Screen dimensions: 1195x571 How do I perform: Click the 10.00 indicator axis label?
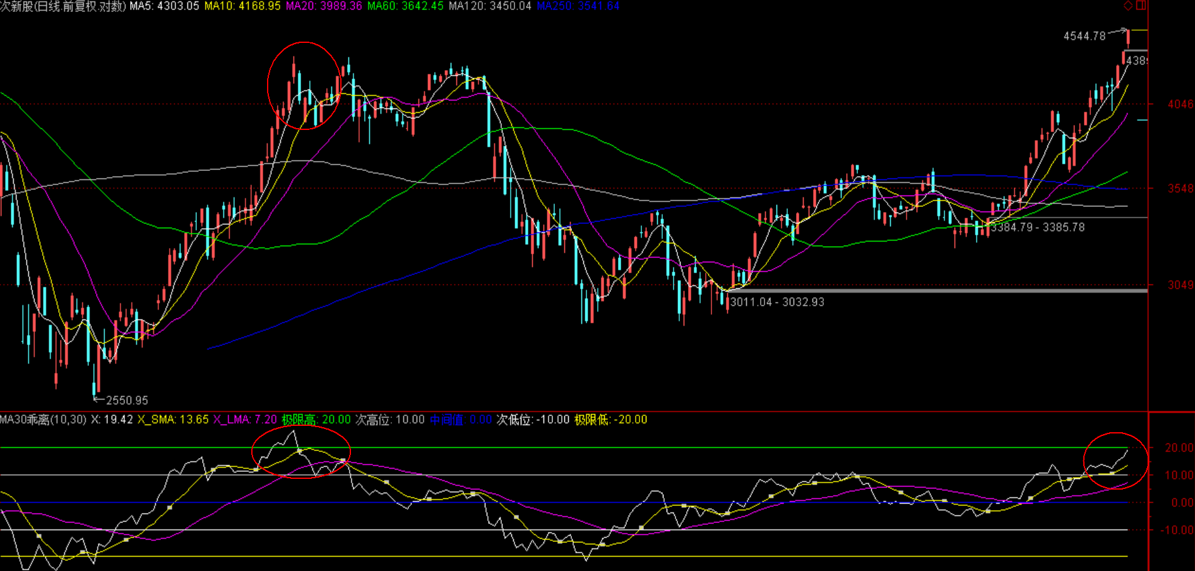click(x=1179, y=475)
